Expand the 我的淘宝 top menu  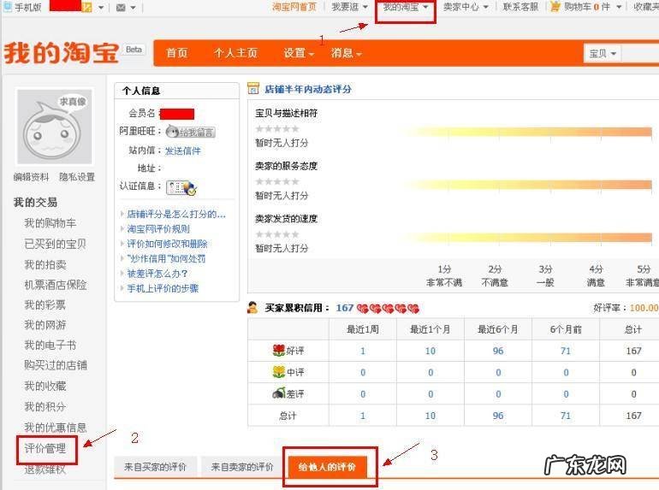[406, 7]
